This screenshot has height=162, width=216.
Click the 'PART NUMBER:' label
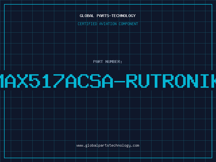click(108, 62)
